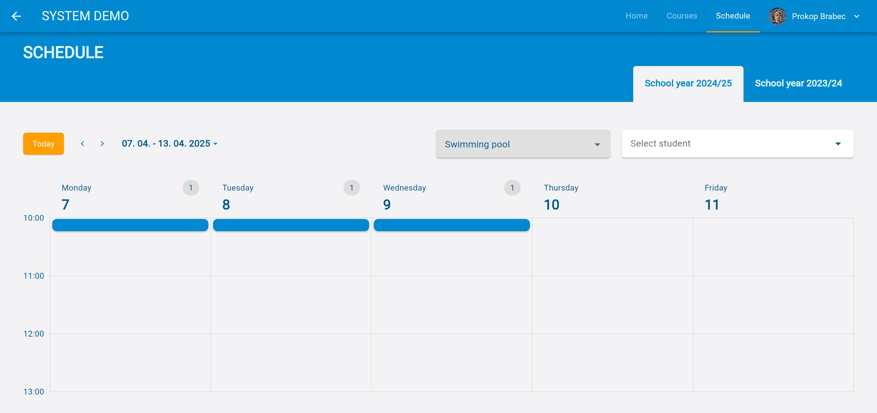Click the Today button
The width and height of the screenshot is (877, 413).
(44, 143)
